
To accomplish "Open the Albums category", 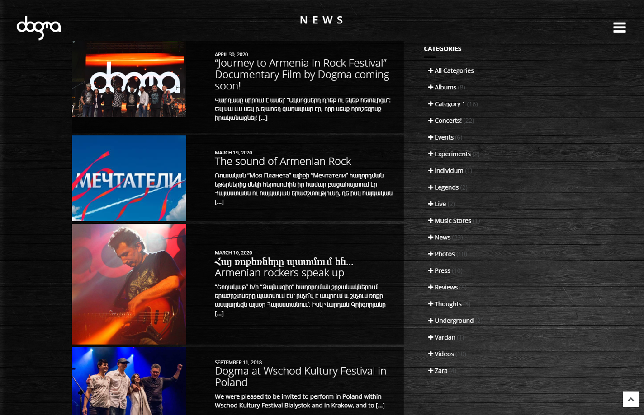I will click(x=445, y=87).
